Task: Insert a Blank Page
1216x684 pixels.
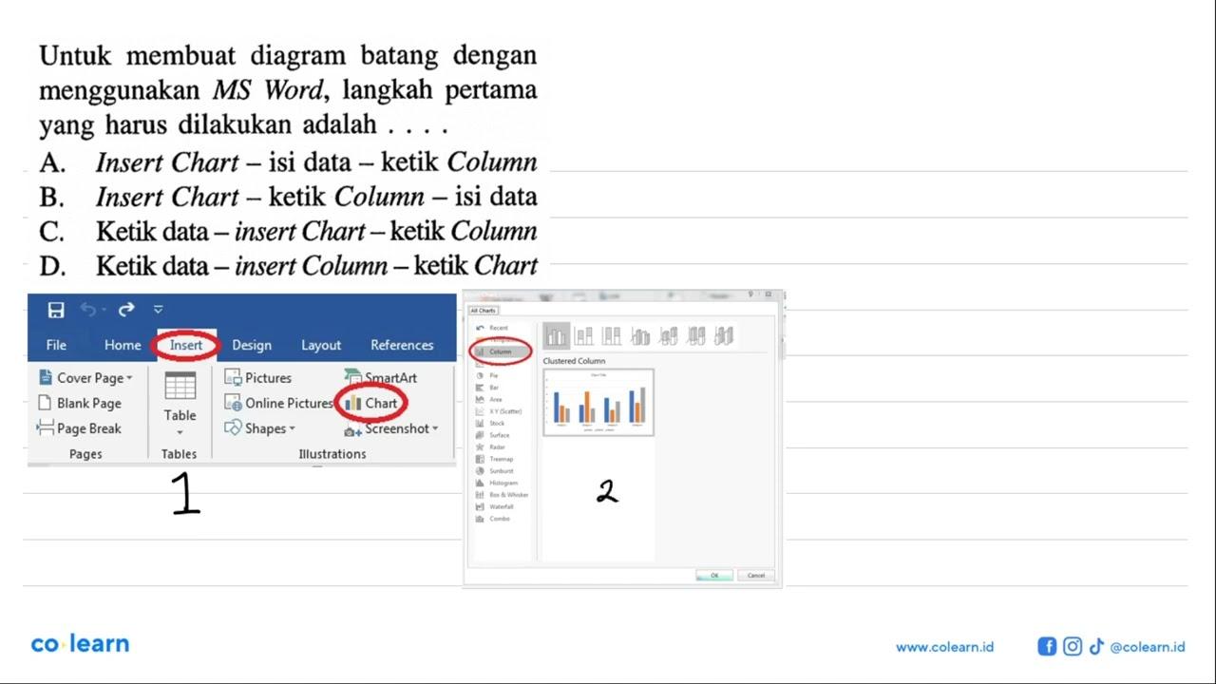Action: tap(80, 403)
